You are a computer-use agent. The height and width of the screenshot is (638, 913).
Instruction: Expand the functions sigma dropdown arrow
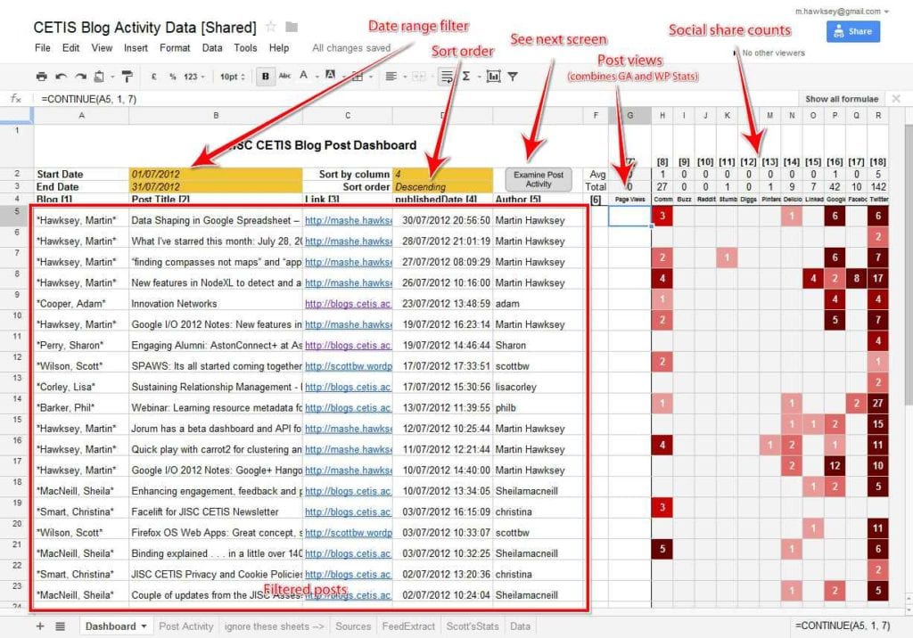tap(479, 77)
